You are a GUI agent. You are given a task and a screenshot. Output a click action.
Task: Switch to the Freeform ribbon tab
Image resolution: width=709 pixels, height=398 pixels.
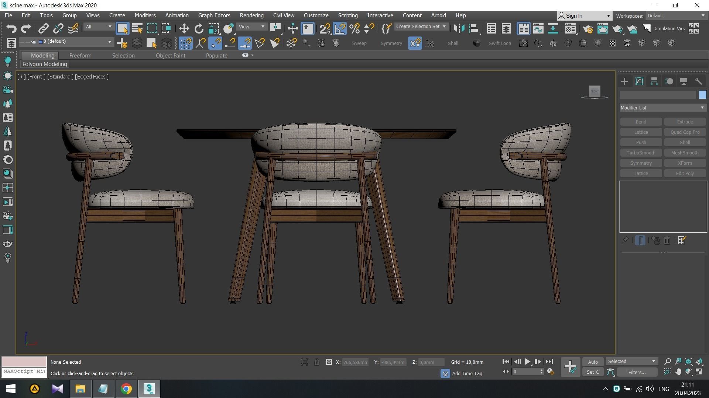(x=80, y=56)
